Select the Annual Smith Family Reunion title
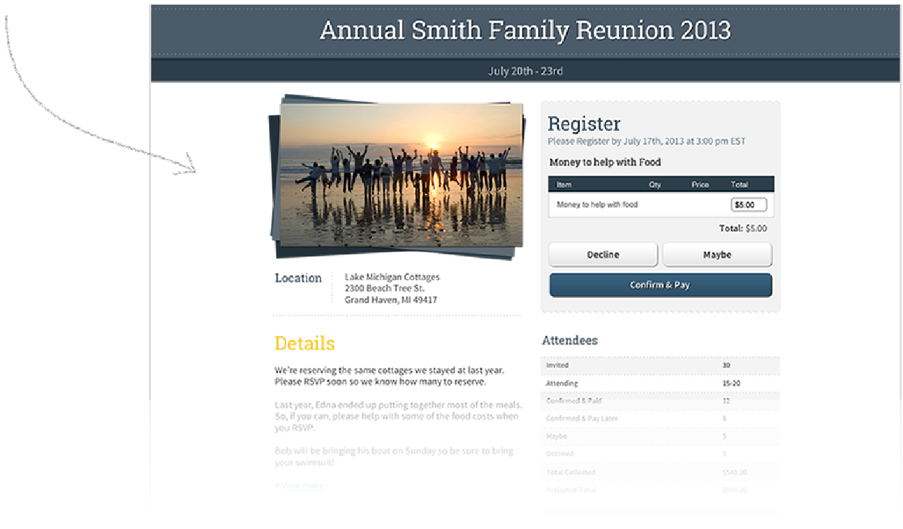The height and width of the screenshot is (529, 903). tap(525, 30)
